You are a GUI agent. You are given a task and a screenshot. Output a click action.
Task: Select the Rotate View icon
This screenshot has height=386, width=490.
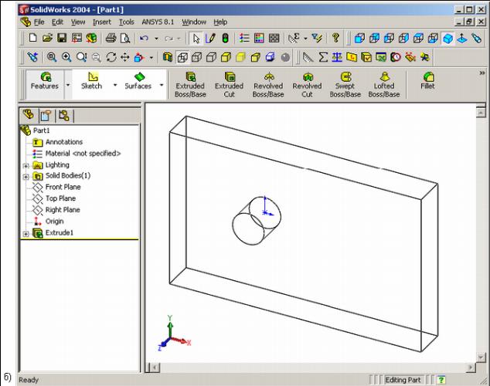[x=111, y=57]
